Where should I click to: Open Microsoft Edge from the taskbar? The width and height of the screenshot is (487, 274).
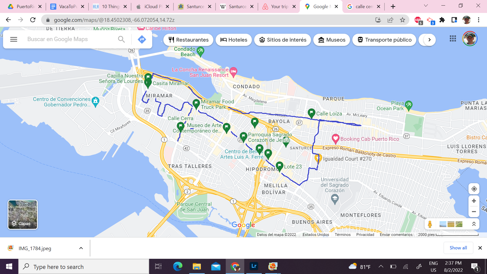pyautogui.click(x=178, y=266)
